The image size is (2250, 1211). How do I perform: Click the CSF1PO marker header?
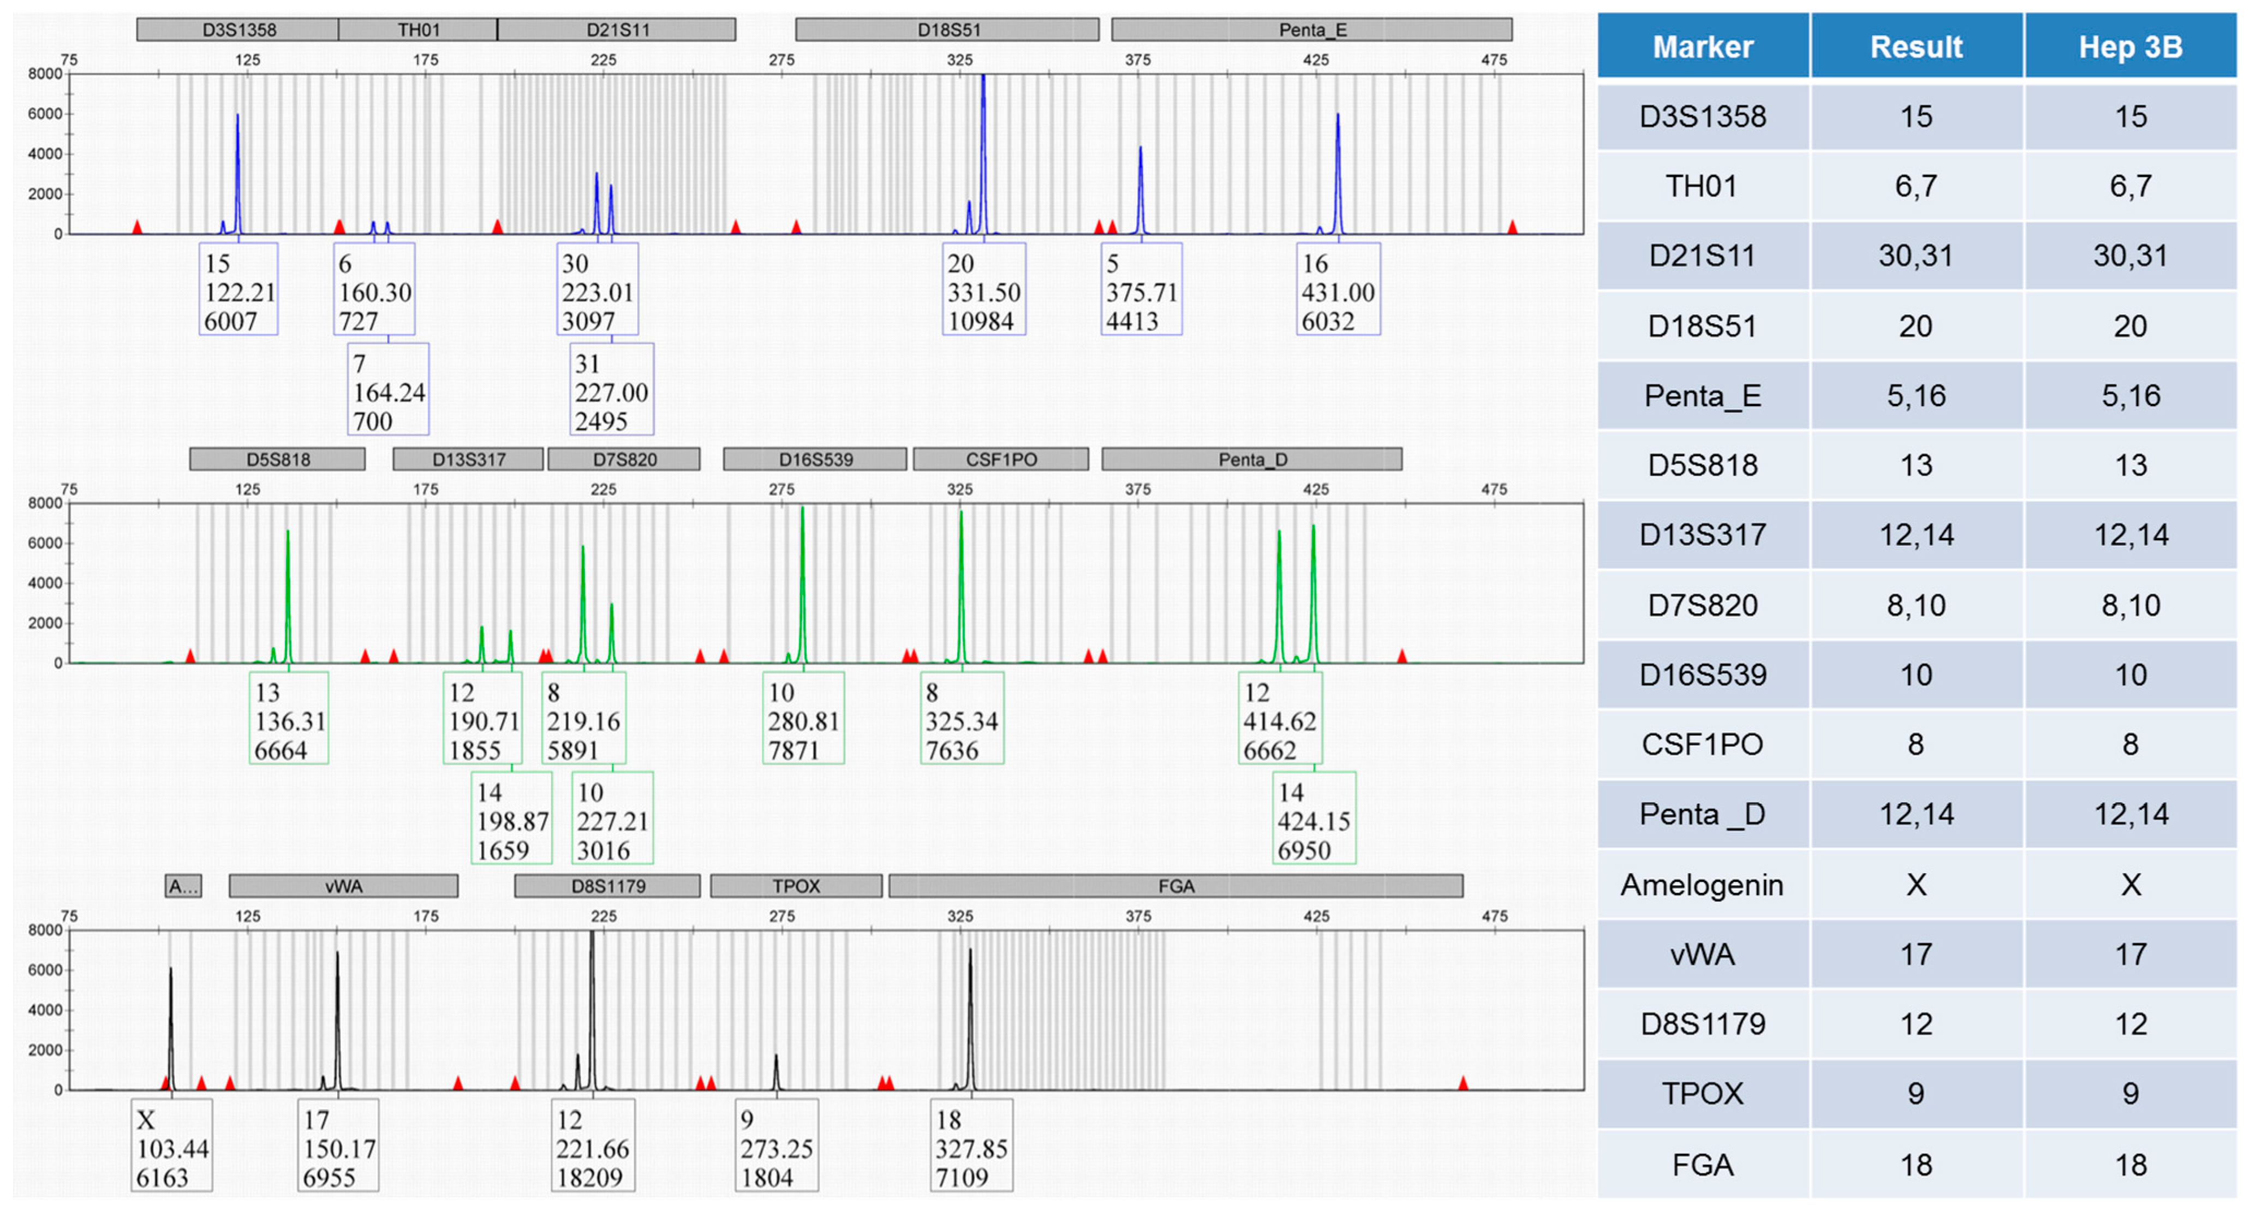click(1001, 460)
